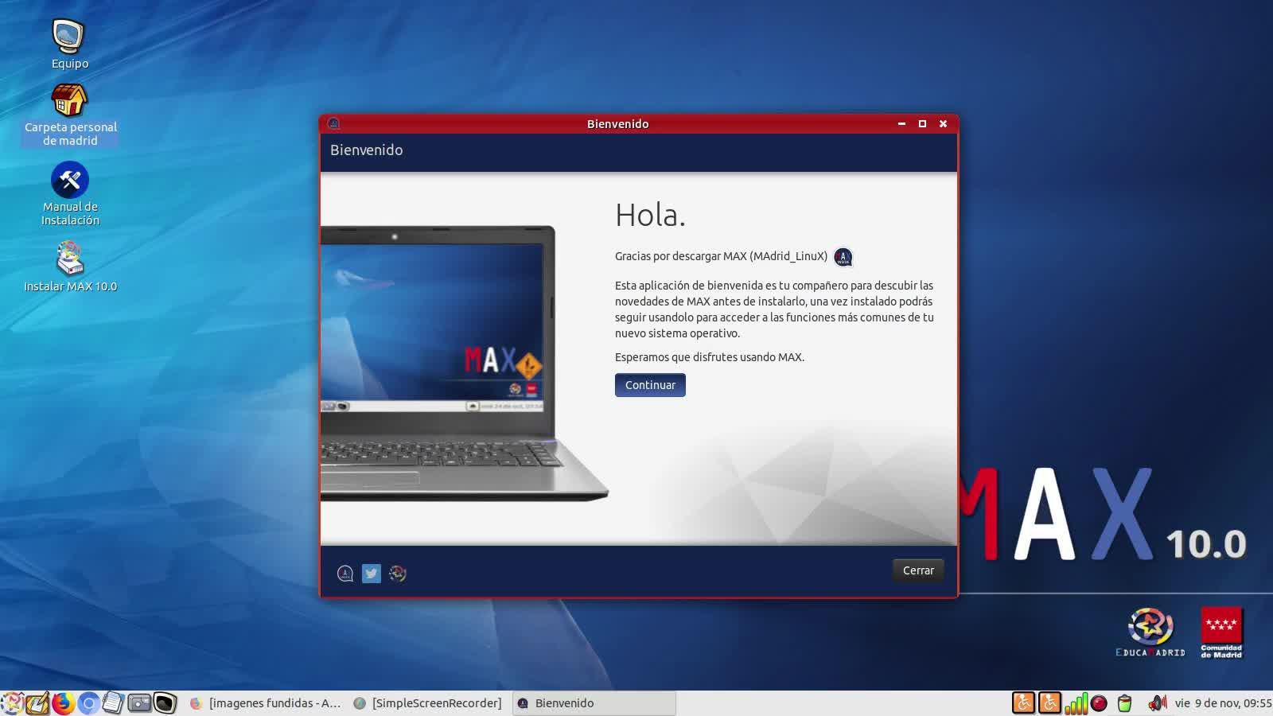The image size is (1273, 716).
Task: Open the Twitter link in the footer
Action: click(x=372, y=574)
